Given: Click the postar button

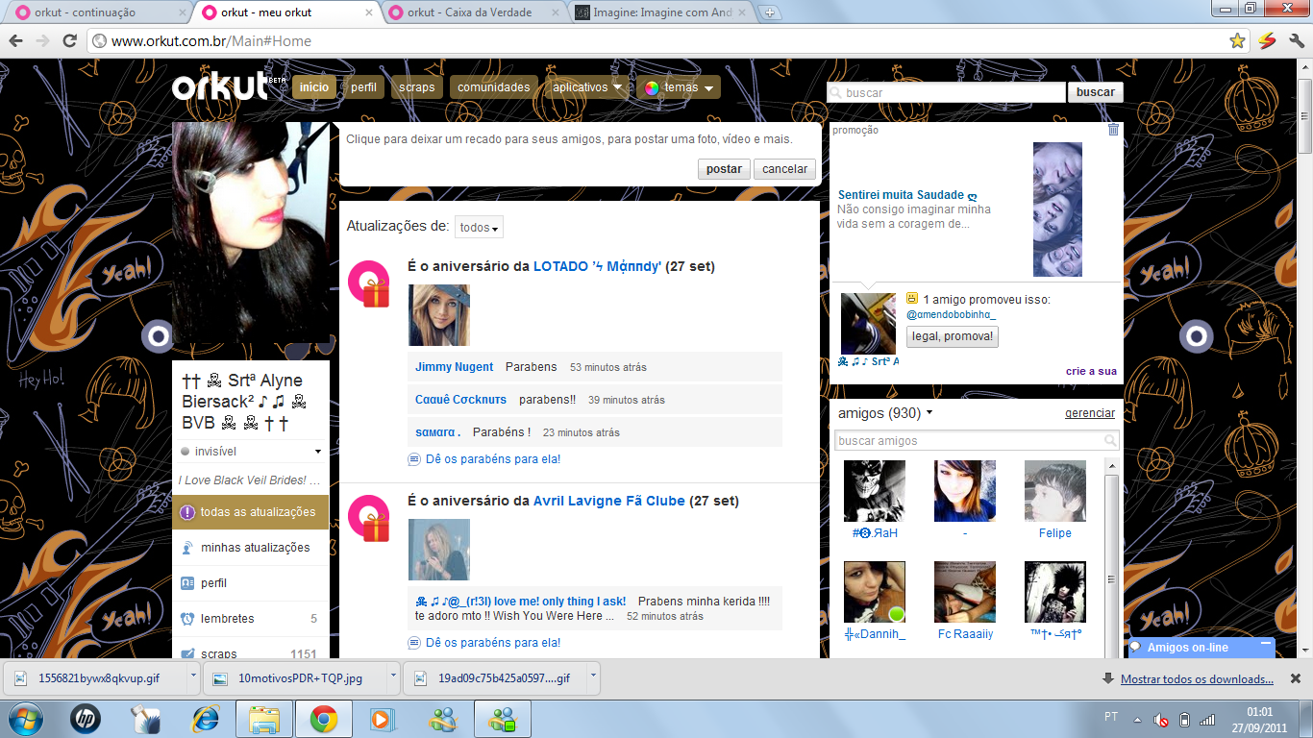Looking at the screenshot, I should click(x=724, y=169).
